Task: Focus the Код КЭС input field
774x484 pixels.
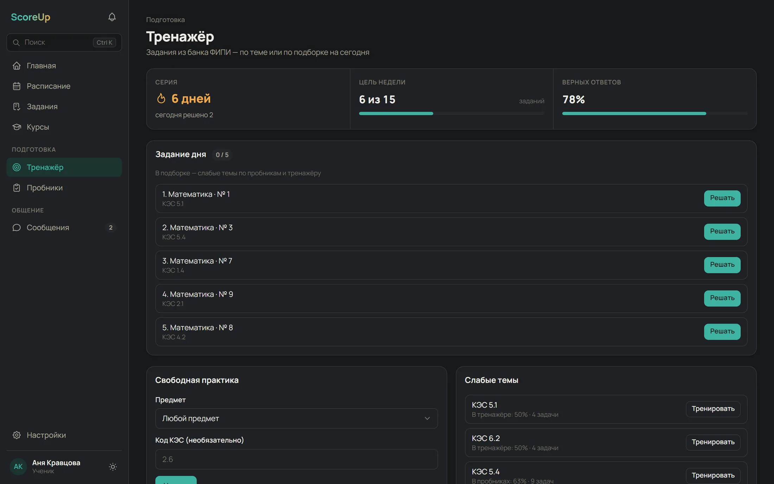Action: [296, 459]
